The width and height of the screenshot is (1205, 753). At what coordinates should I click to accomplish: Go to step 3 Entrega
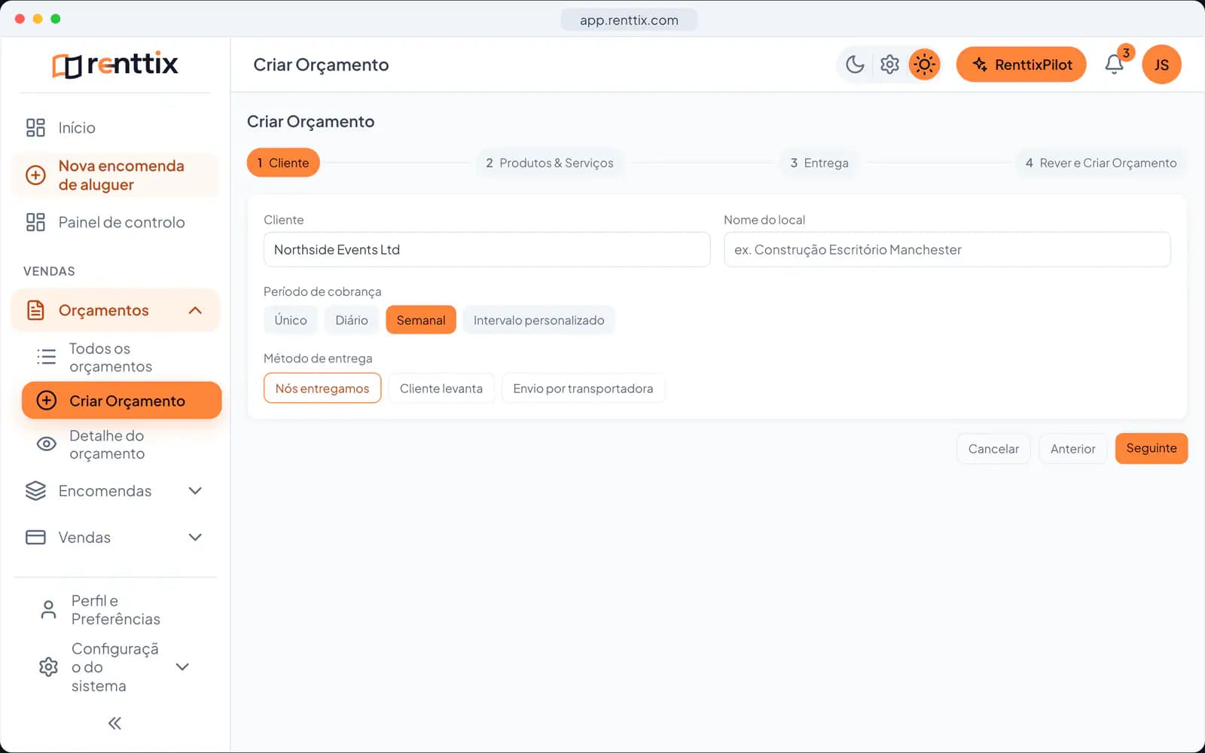[819, 163]
